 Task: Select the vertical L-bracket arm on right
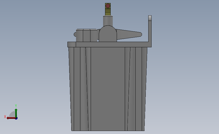[150, 29]
